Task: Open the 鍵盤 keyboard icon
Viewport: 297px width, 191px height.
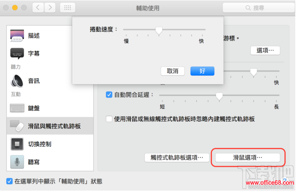Action: click(x=17, y=108)
